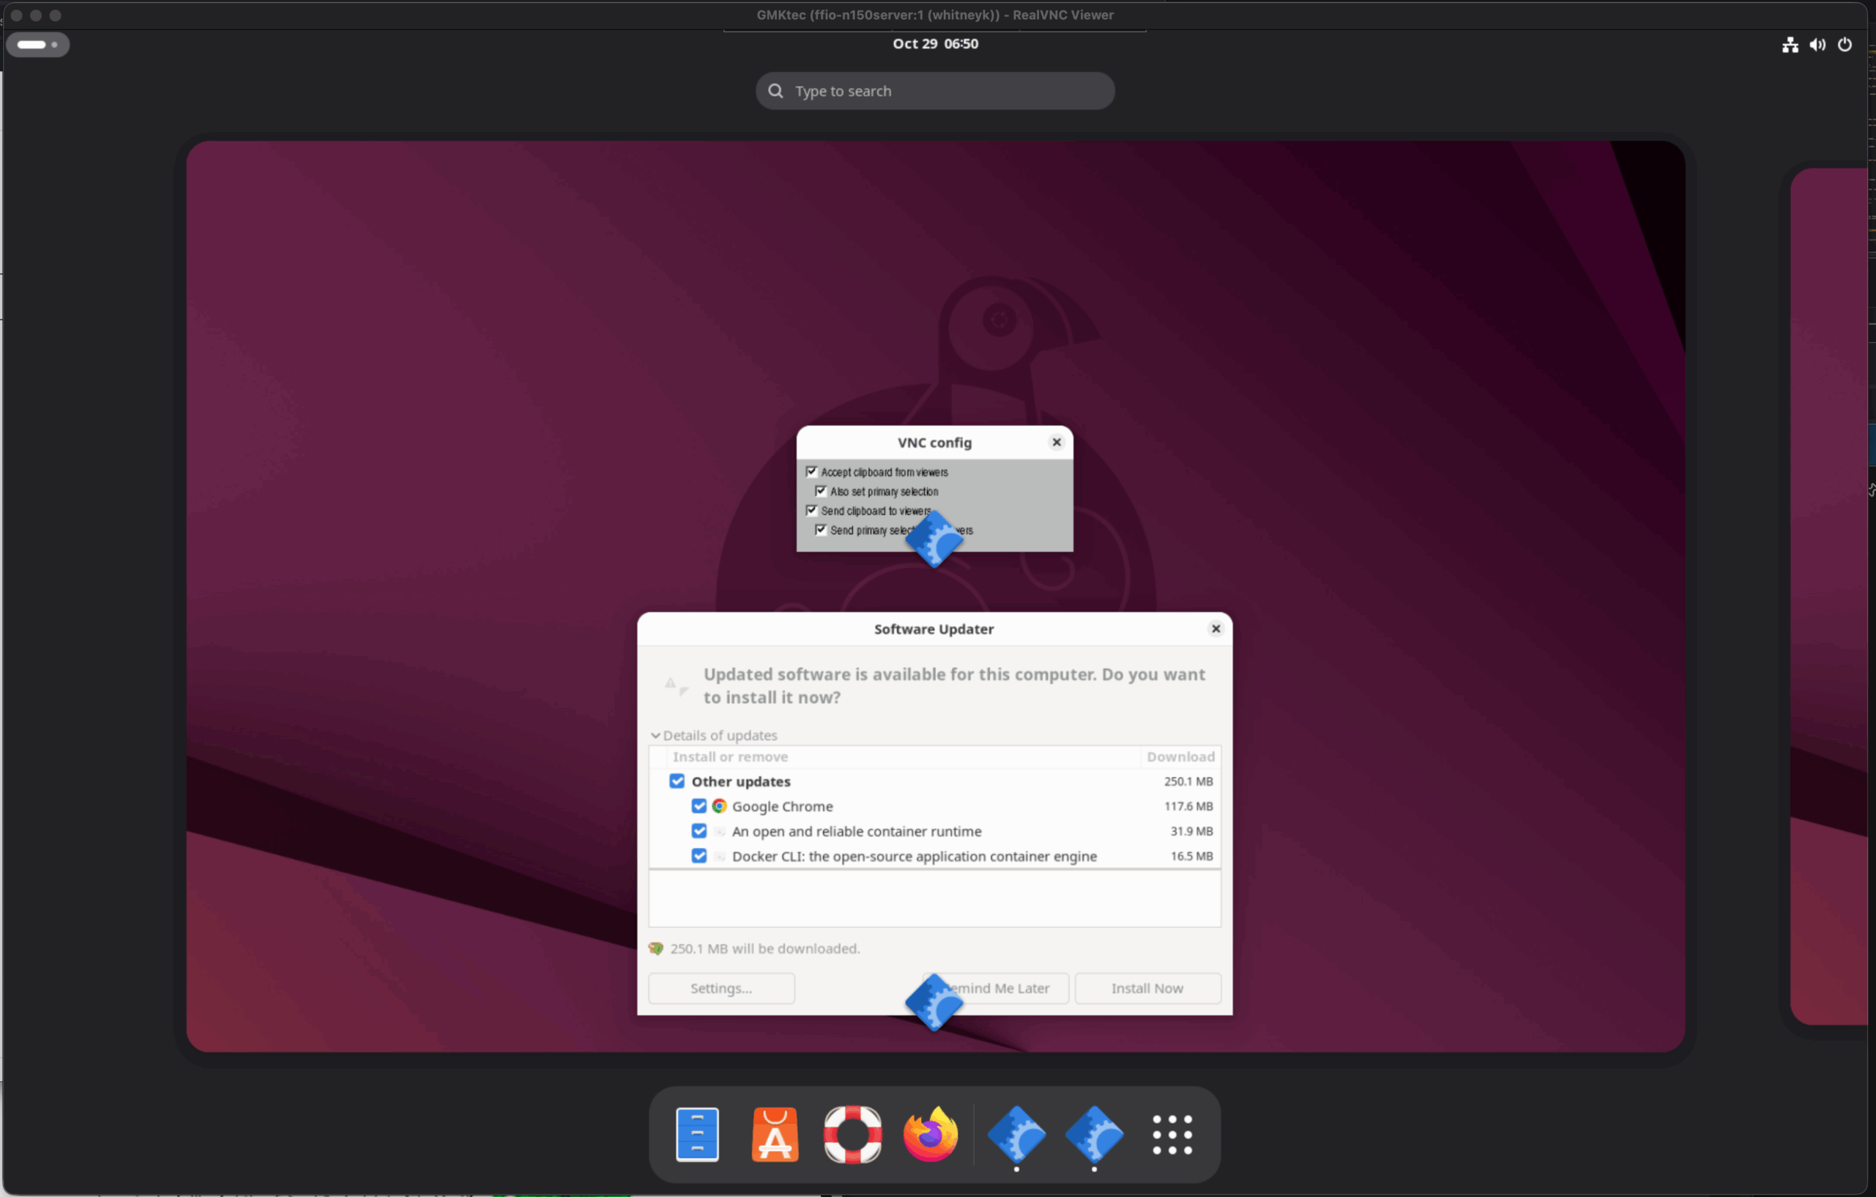
Task: Uncheck Docker CLI update checkbox
Action: click(x=699, y=855)
